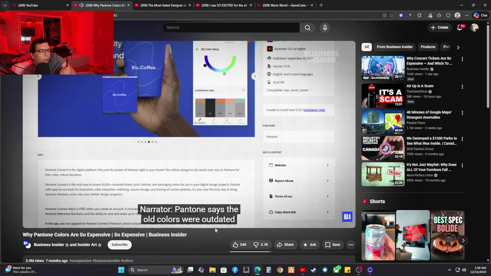Subscribe to Business Insider channel
This screenshot has height=276, width=491.
119,245
